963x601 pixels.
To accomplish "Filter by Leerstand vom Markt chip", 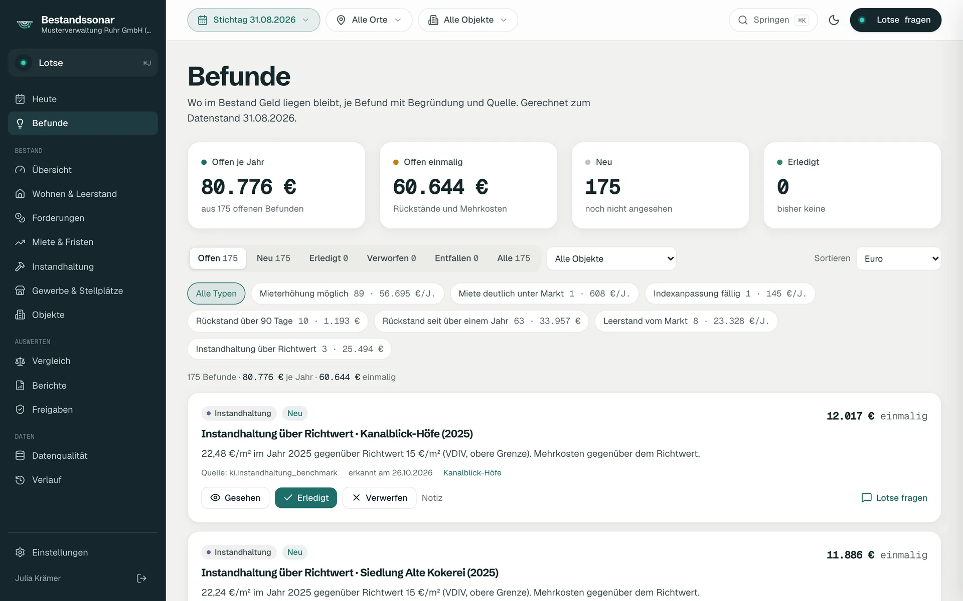I will [x=686, y=321].
